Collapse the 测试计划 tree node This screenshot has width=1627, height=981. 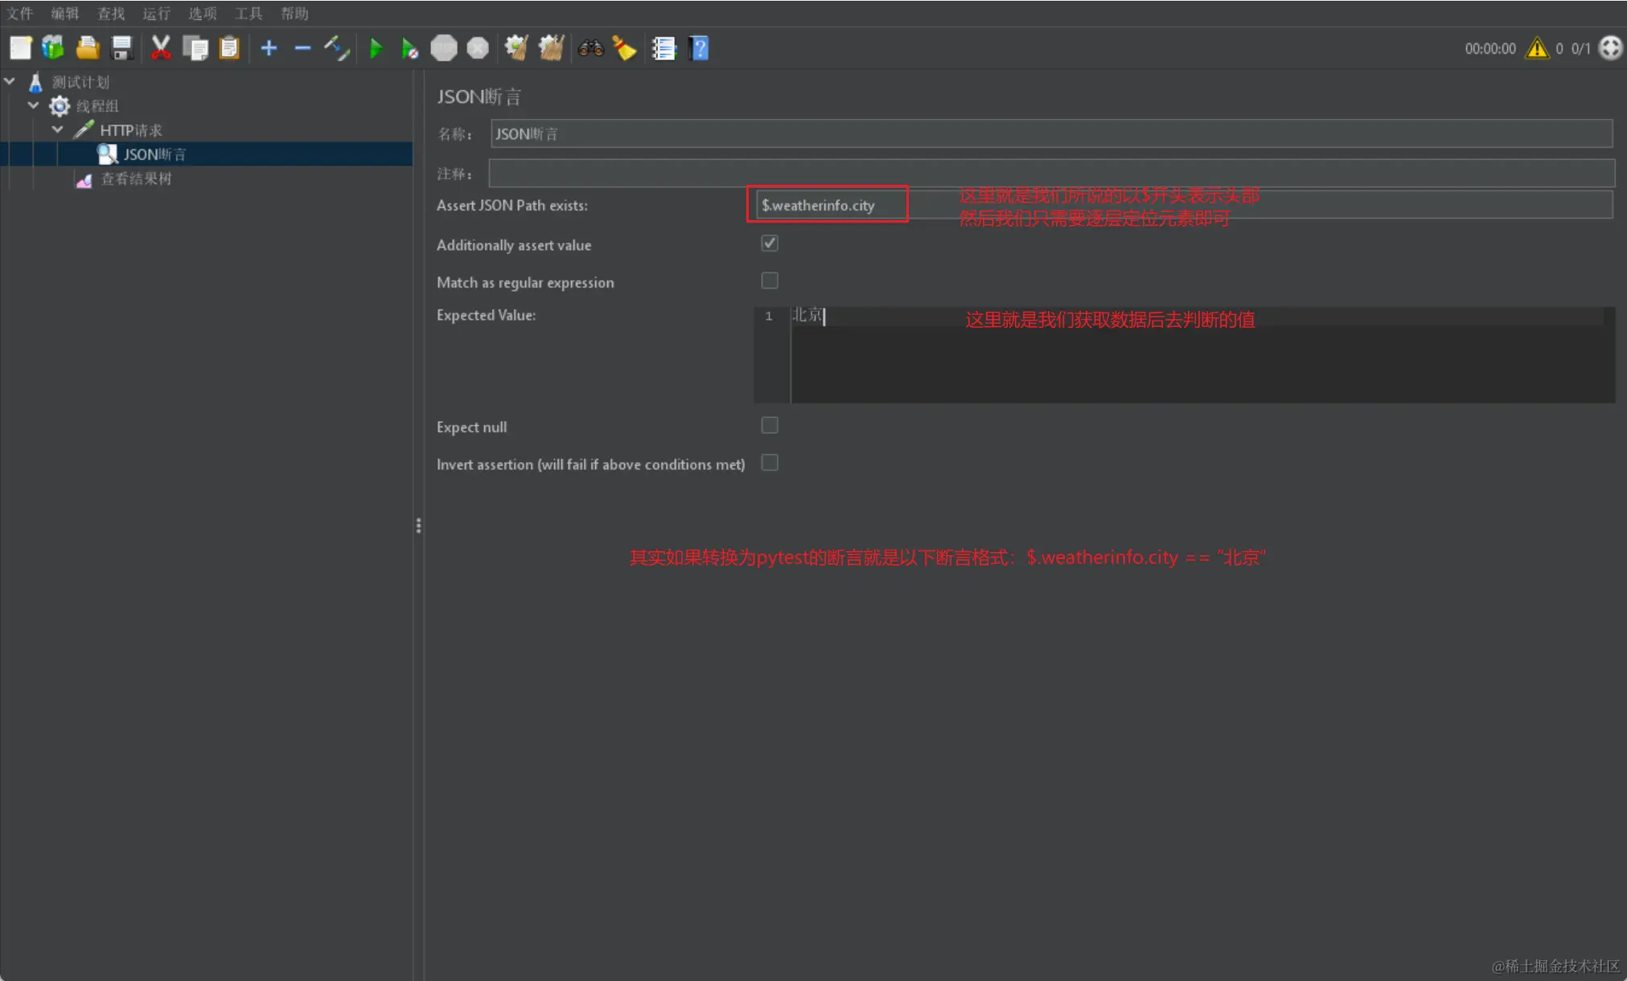point(10,81)
